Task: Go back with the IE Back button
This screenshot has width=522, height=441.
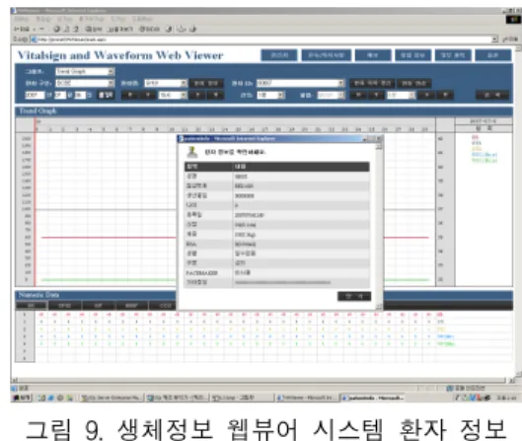Action: coord(22,30)
